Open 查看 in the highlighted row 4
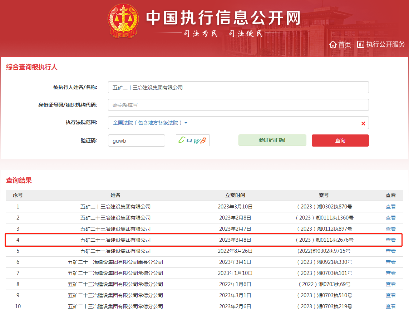This screenshot has height=320, width=409. pos(391,240)
